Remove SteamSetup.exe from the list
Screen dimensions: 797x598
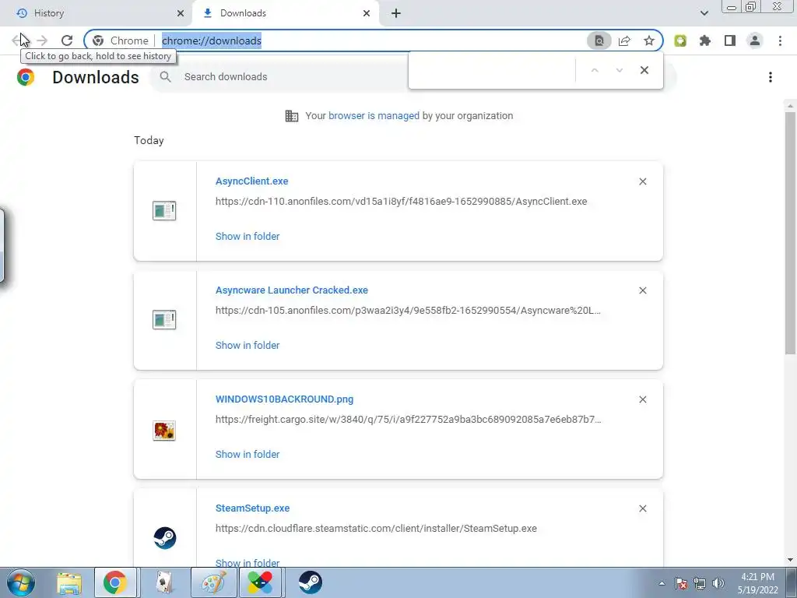coord(642,508)
